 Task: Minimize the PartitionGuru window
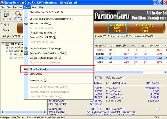point(155,3)
